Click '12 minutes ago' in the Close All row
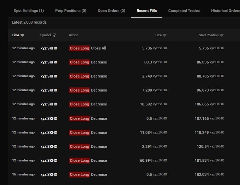240x185 pixels. pyautogui.click(x=23, y=48)
